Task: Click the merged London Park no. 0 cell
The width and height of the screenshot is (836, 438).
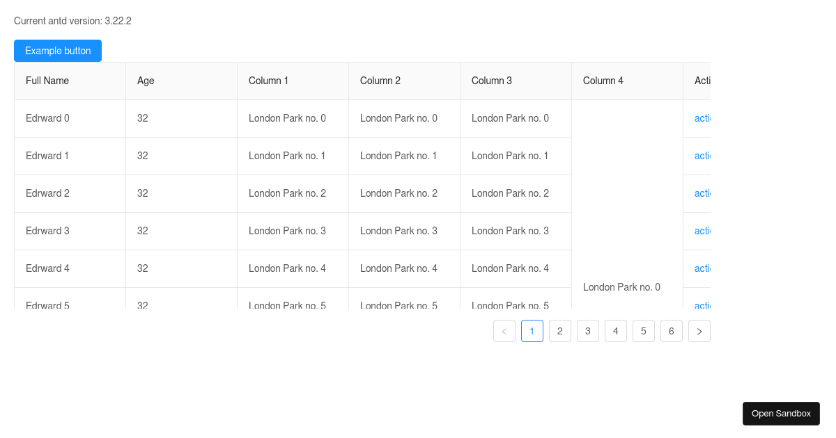Action: [621, 286]
